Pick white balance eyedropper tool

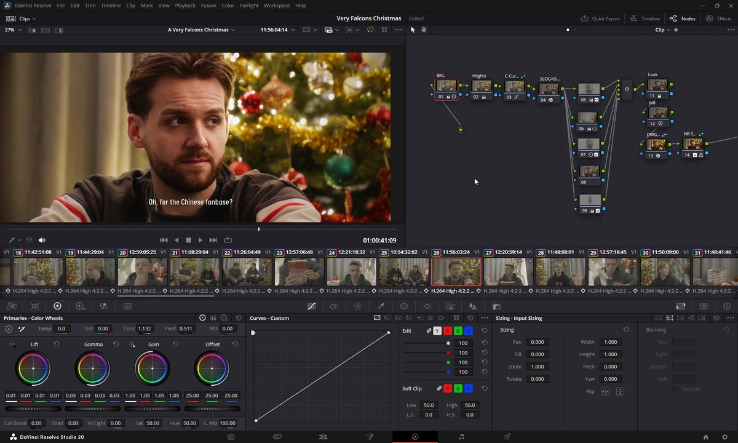pos(22,329)
